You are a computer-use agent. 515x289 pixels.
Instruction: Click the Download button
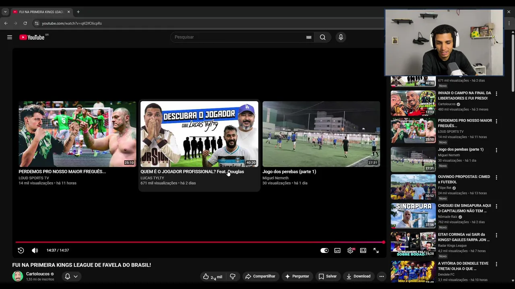[358, 277]
